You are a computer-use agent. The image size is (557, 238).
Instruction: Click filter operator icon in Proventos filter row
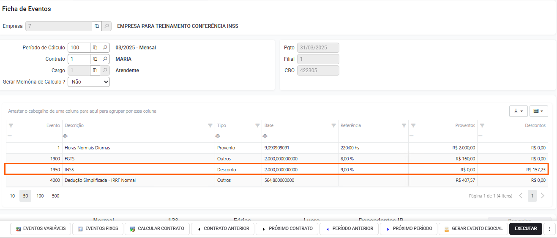(x=412, y=136)
